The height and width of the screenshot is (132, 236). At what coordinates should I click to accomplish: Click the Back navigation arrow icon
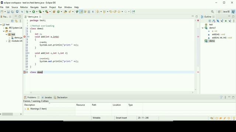coord(119,12)
